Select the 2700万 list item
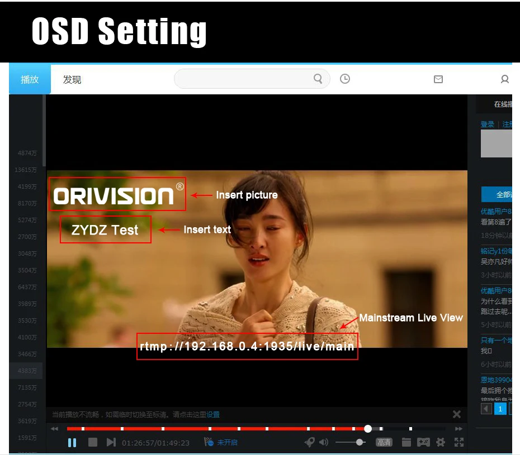Screen dimensions: 520x455 click(27, 237)
